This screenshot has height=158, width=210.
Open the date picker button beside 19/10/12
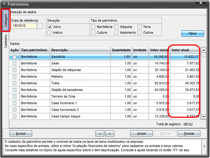(x=40, y=26)
